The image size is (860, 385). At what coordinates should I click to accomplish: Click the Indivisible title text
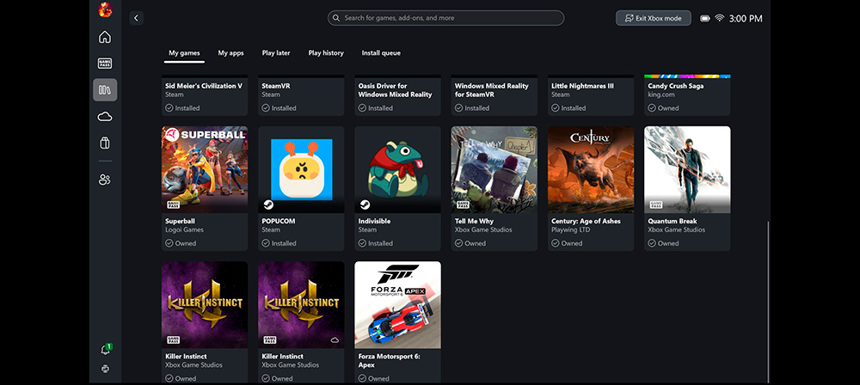[375, 221]
